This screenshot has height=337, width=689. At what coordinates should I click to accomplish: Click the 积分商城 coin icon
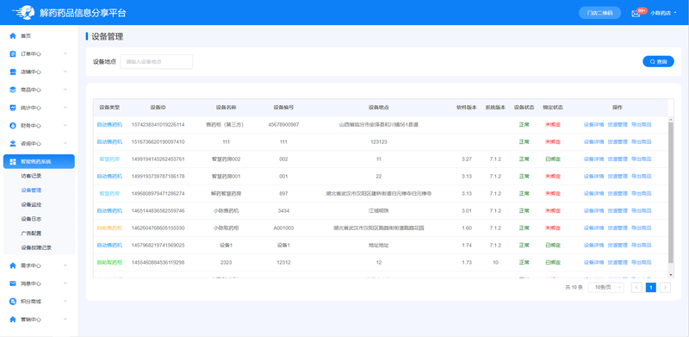[x=13, y=302]
